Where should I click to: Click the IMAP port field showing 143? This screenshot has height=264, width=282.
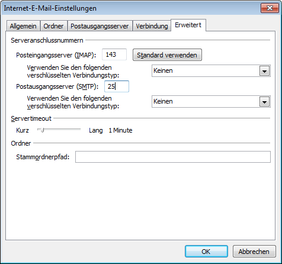(114, 54)
